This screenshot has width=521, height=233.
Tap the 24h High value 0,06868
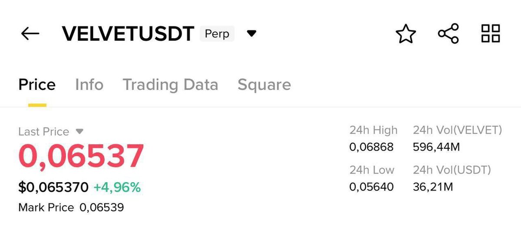coord(371,148)
